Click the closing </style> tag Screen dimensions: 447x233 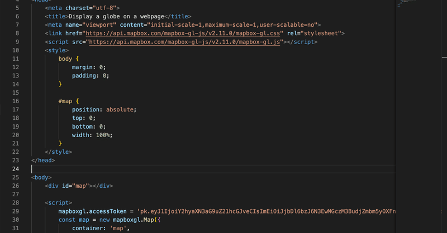[x=59, y=152]
